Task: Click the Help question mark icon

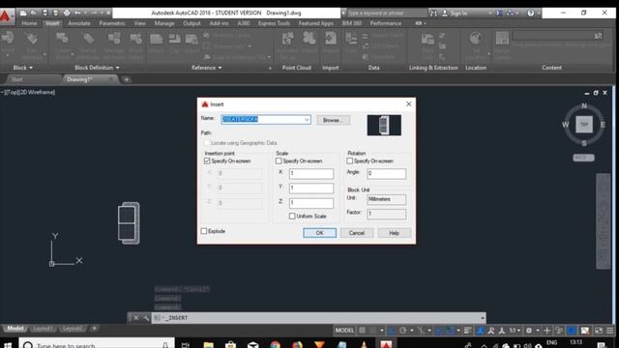Action: tap(531, 13)
